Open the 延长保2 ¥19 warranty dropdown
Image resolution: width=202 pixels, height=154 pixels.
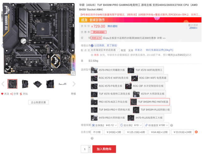click(x=131, y=125)
